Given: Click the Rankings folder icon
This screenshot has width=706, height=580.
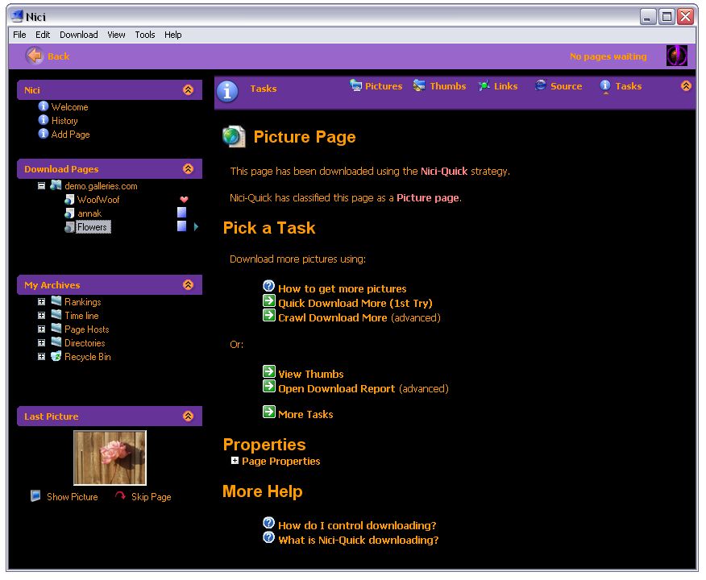Looking at the screenshot, I should [x=56, y=300].
